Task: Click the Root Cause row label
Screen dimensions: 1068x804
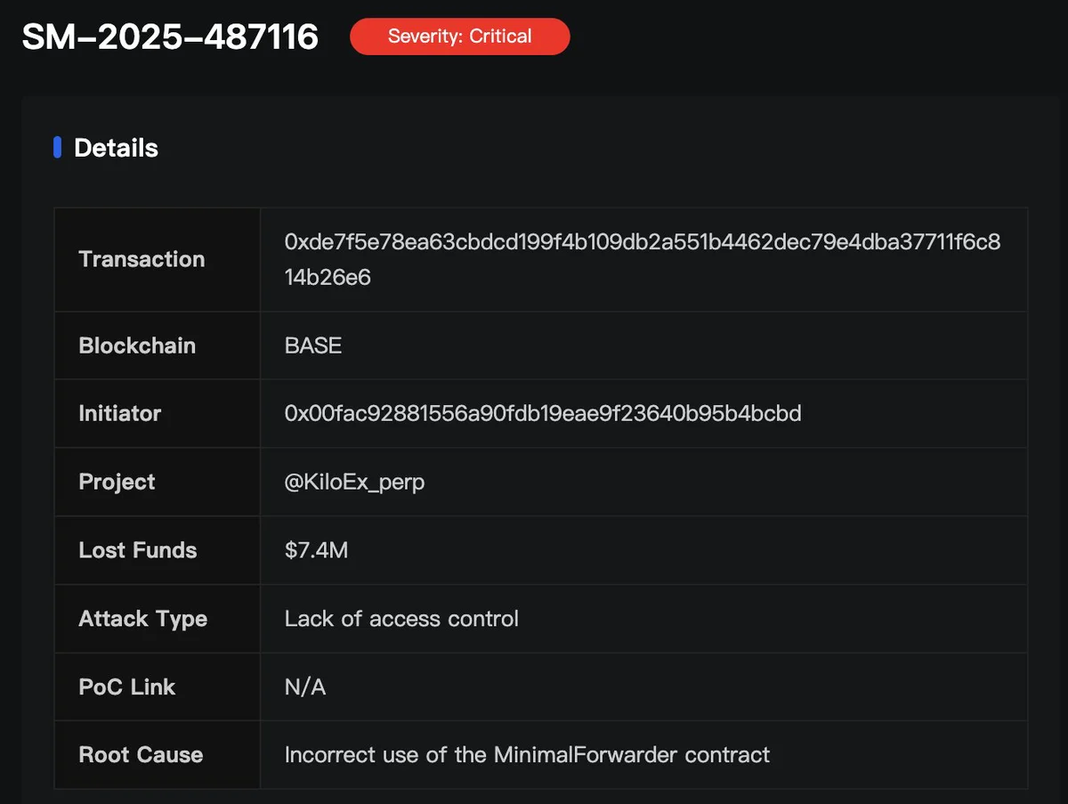Action: (x=141, y=755)
